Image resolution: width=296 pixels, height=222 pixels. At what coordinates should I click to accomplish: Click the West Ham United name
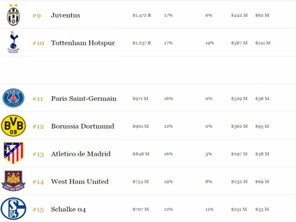(x=80, y=182)
